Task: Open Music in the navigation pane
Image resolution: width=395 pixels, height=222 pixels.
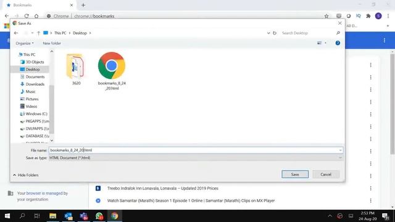Action: pos(28,92)
